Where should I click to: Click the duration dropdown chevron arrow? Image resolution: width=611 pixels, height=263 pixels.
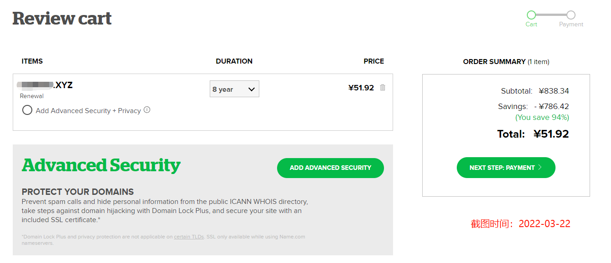pos(251,89)
